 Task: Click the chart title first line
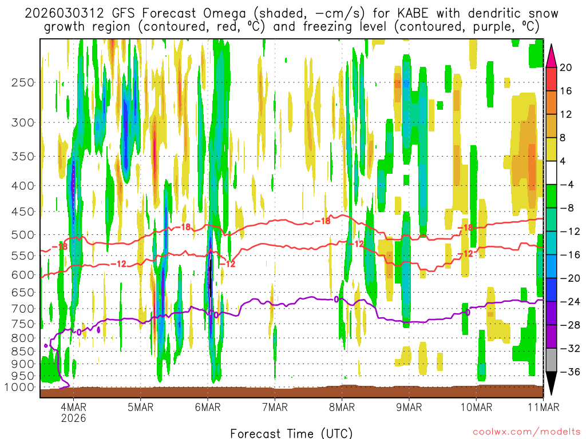coord(291,14)
